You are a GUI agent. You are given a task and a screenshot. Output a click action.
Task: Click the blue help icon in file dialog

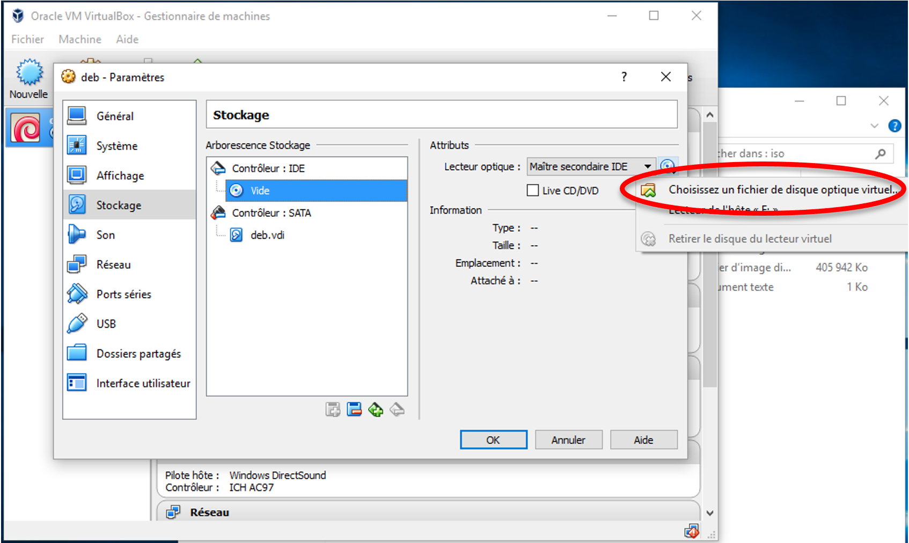coord(895,126)
